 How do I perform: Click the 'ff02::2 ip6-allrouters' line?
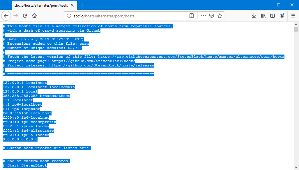tap(28, 131)
